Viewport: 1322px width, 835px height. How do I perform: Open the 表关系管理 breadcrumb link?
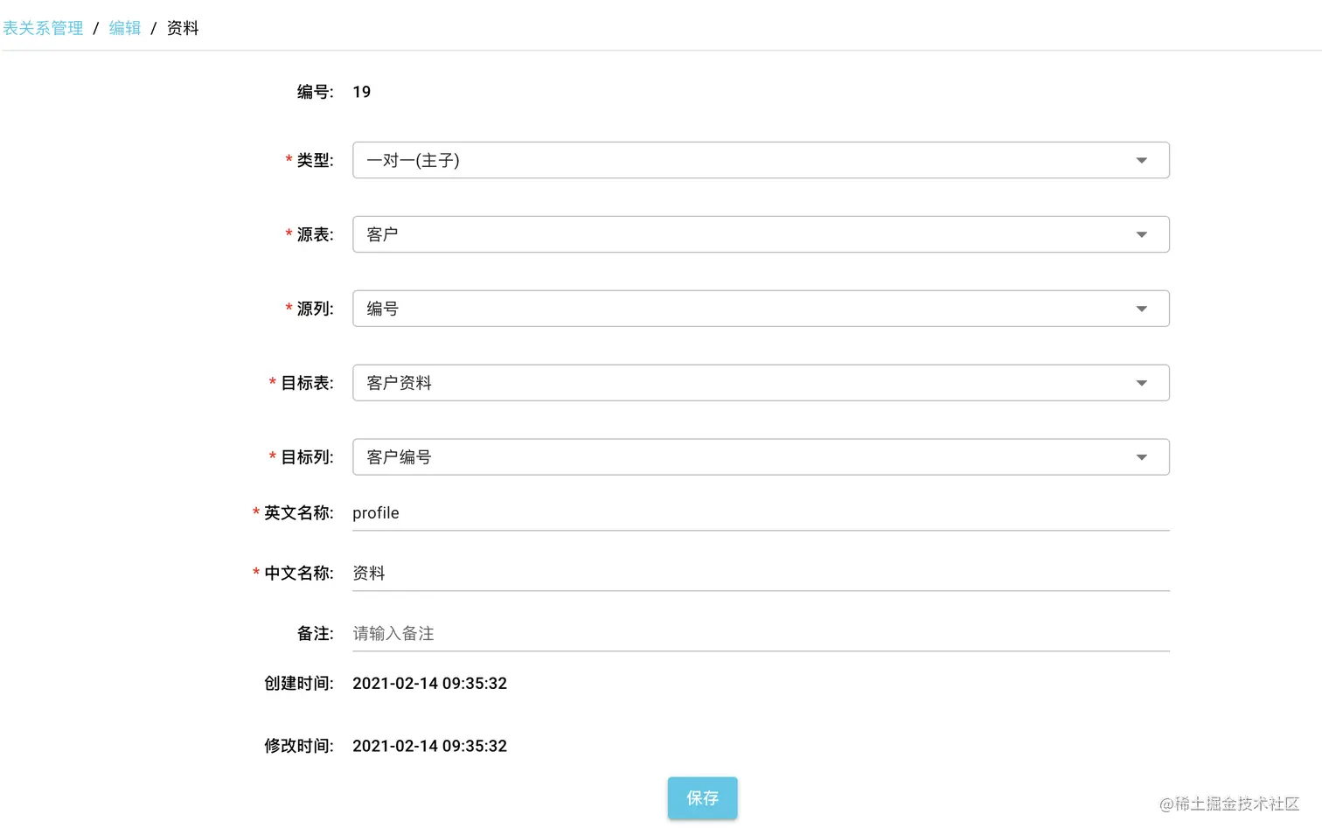point(43,28)
